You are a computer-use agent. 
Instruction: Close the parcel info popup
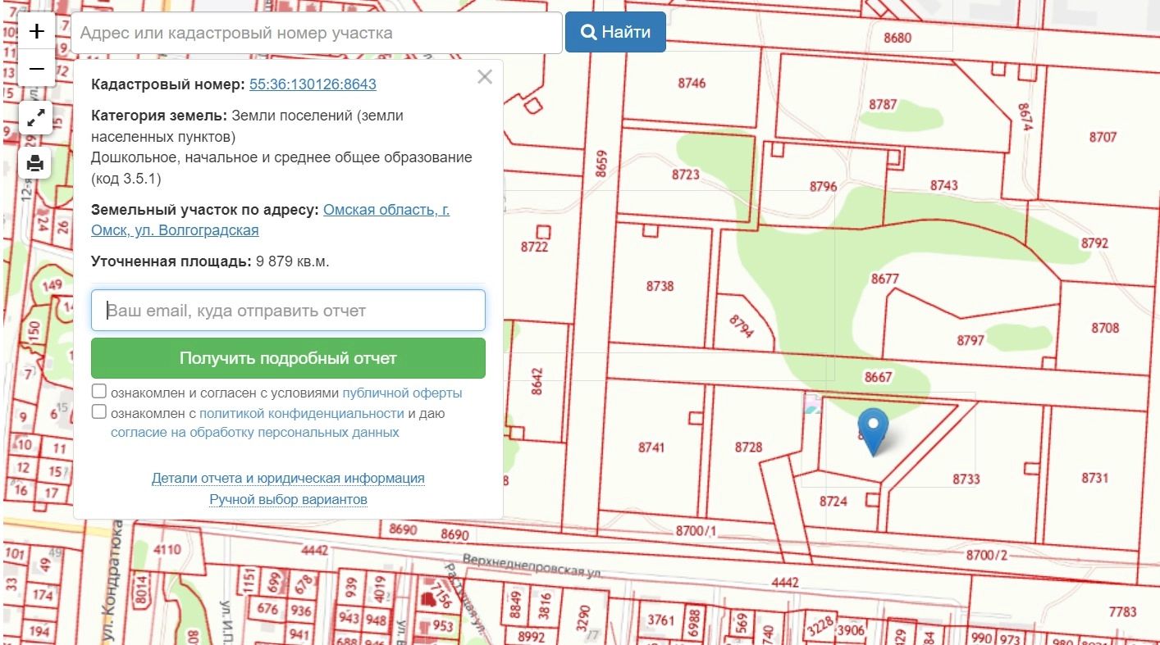485,77
